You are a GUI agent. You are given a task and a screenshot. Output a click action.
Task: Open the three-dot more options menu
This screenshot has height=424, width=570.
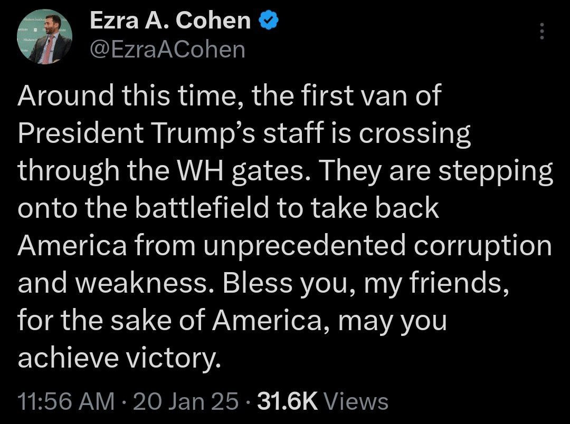click(x=540, y=31)
